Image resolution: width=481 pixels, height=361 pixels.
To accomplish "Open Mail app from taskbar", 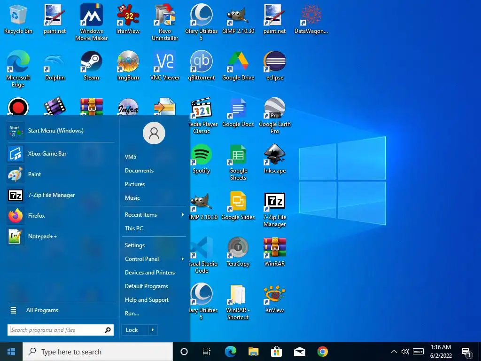I will point(299,352).
